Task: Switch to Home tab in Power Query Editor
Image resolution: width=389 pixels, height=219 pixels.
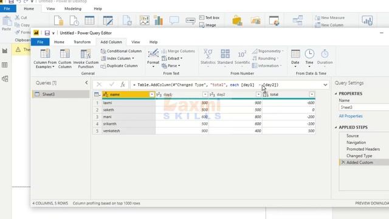Action: pos(59,42)
